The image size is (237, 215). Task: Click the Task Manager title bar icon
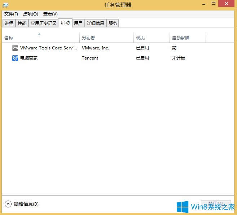(x=5, y=5)
